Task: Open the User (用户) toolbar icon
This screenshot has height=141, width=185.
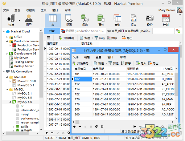Action: click(29, 20)
